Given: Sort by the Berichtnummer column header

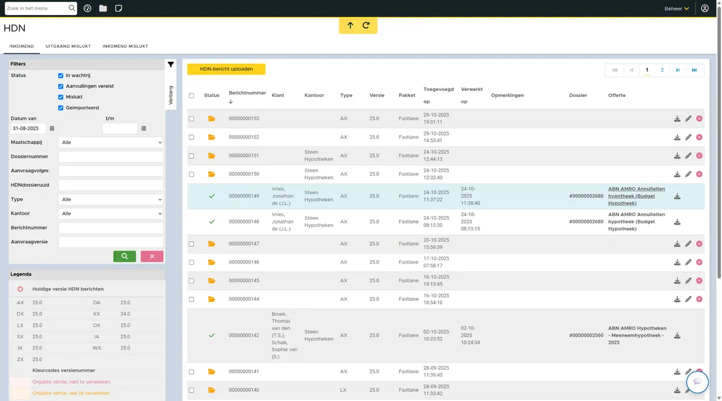Looking at the screenshot, I should point(247,93).
